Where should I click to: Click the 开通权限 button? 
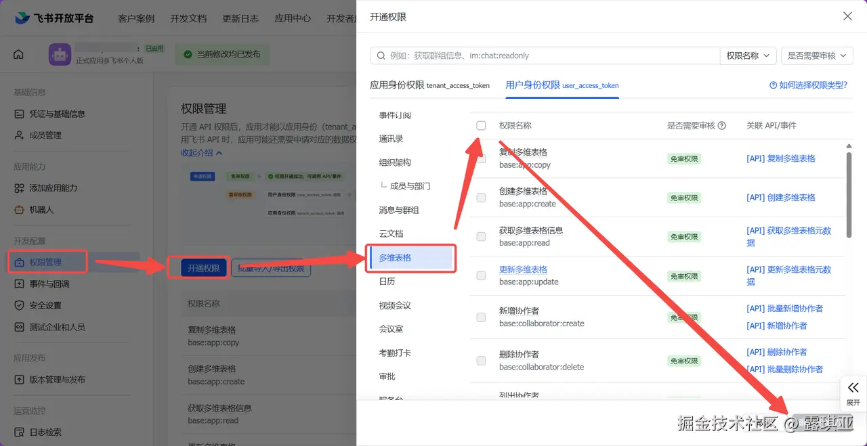(204, 268)
